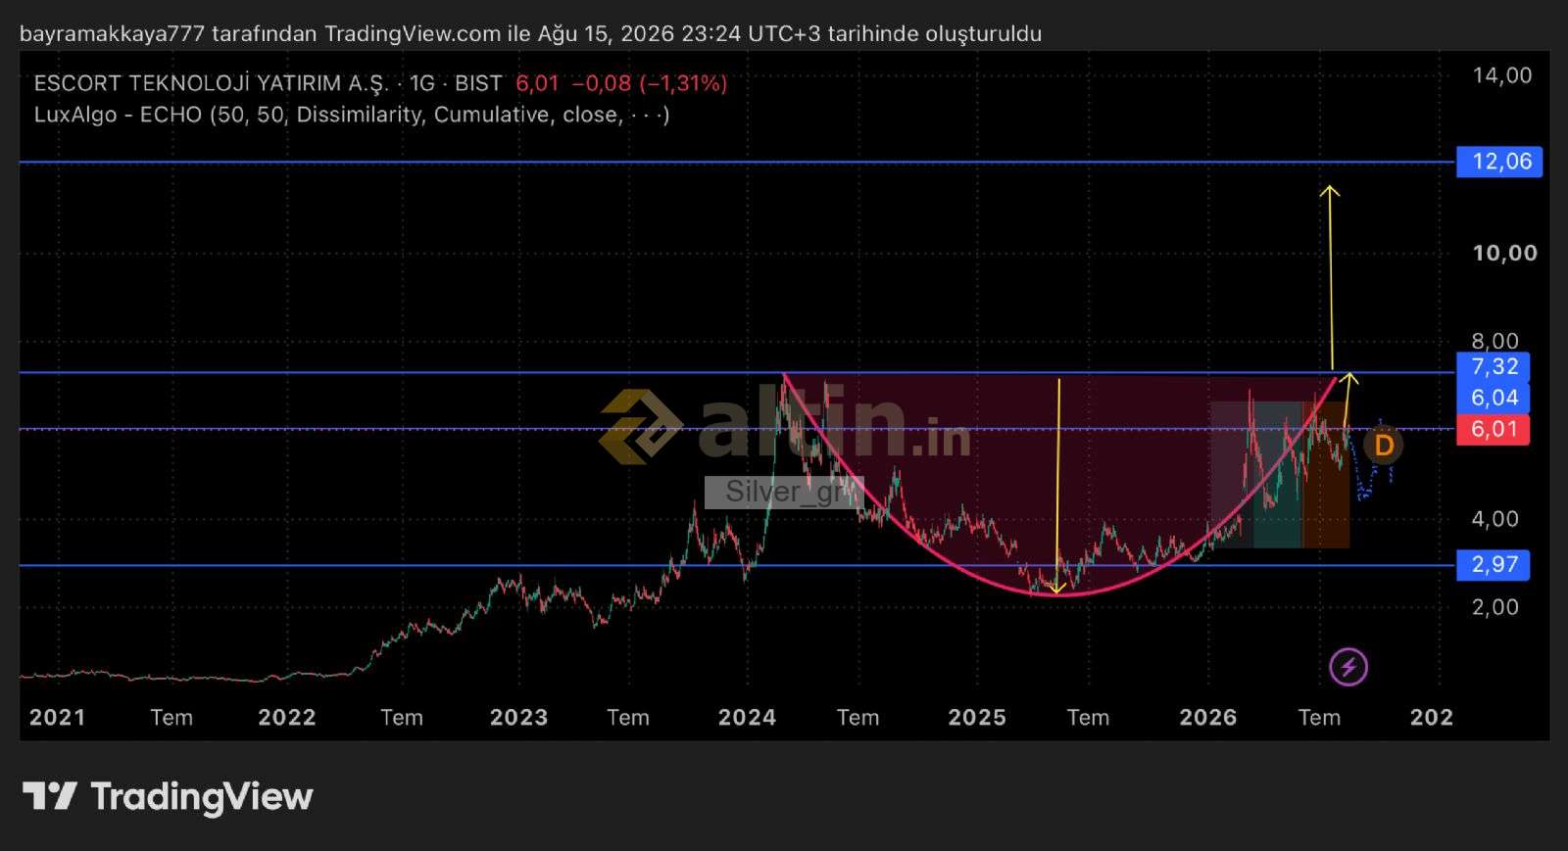Click the bayramakkaya777 creator caption text
Viewport: 1568px width, 851px height.
point(530,34)
